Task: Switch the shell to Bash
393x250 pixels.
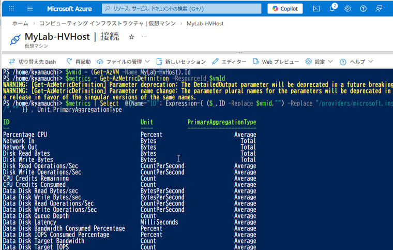Action: pos(32,62)
